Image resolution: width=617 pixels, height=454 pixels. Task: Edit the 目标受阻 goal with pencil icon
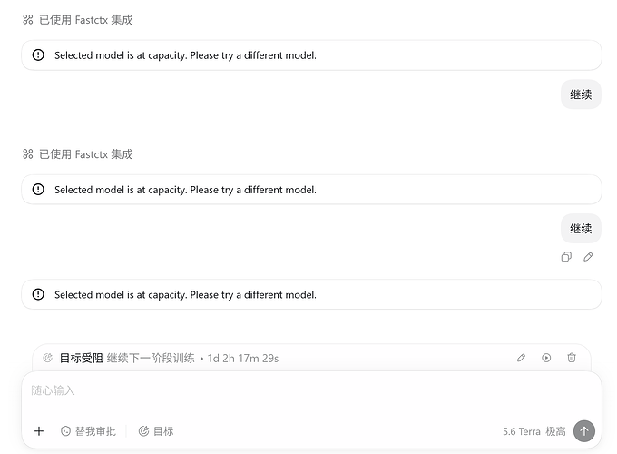coord(521,358)
